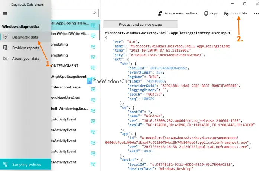Click the Export data icon
This screenshot has height=171, width=260.
[226, 13]
